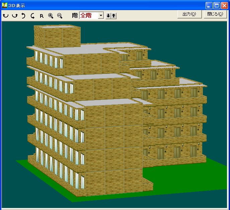Close the window with the red X
The width and height of the screenshot is (230, 210).
(224, 5)
